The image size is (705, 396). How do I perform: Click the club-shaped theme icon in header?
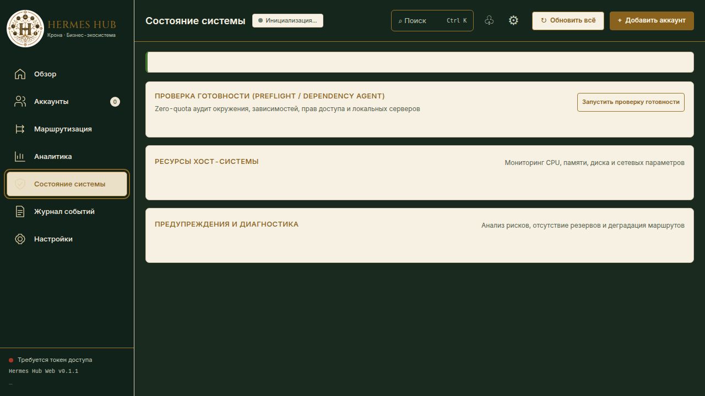pos(489,20)
